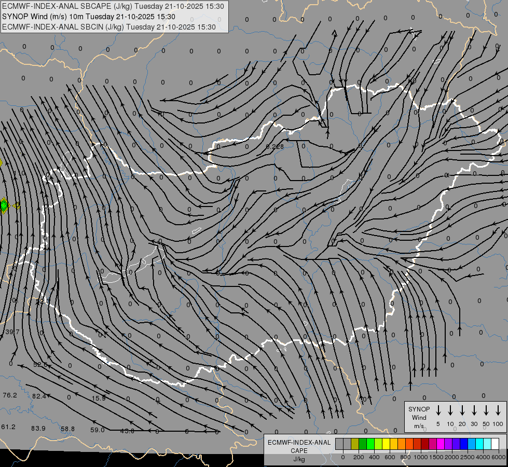This screenshot has width=508, height=467.
Task: Select the purple swatch left of 2000
Action: click(449, 444)
